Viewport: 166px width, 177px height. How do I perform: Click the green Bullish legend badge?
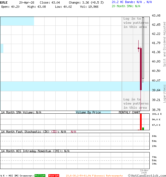(x=40, y=176)
